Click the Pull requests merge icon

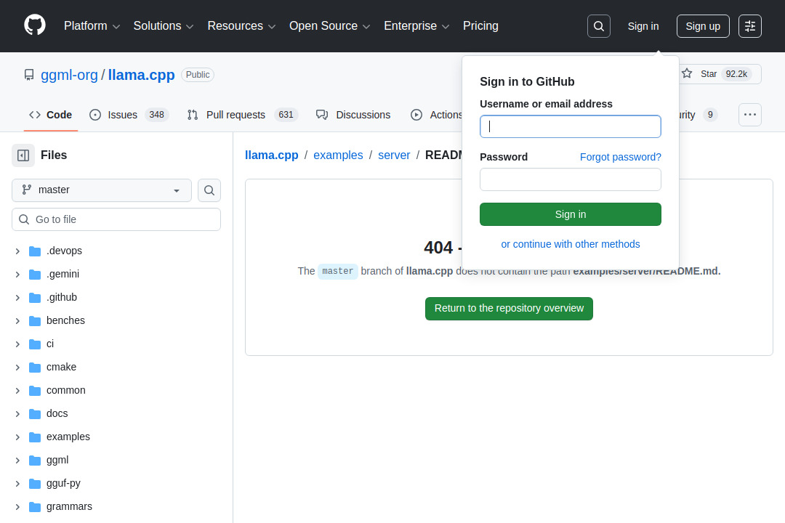192,115
